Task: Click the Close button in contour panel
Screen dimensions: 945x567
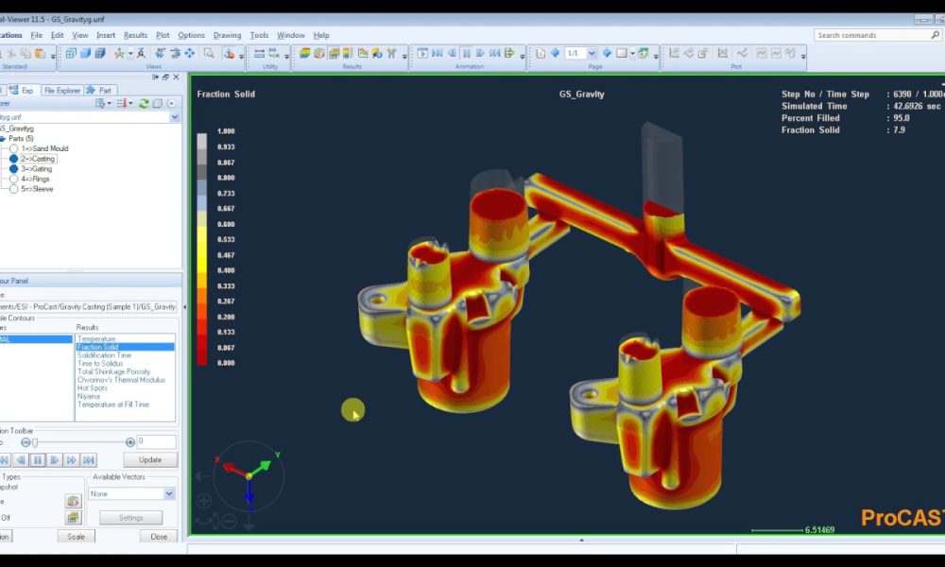Action: 159,536
